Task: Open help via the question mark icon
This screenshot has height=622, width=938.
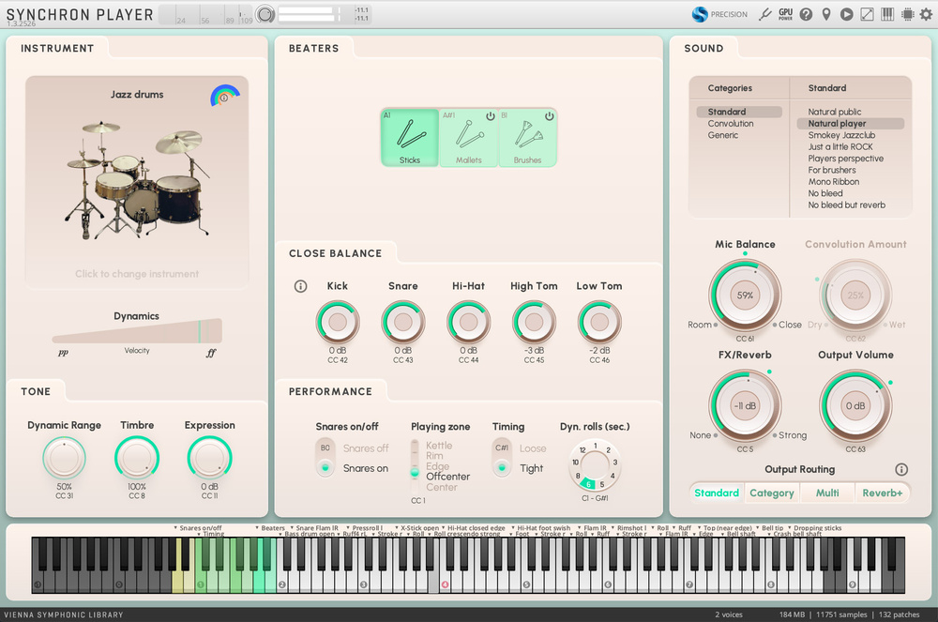Action: point(806,14)
